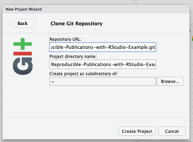Click the Git logo icon
Image resolution: width=193 pixels, height=142 pixels.
tap(23, 57)
